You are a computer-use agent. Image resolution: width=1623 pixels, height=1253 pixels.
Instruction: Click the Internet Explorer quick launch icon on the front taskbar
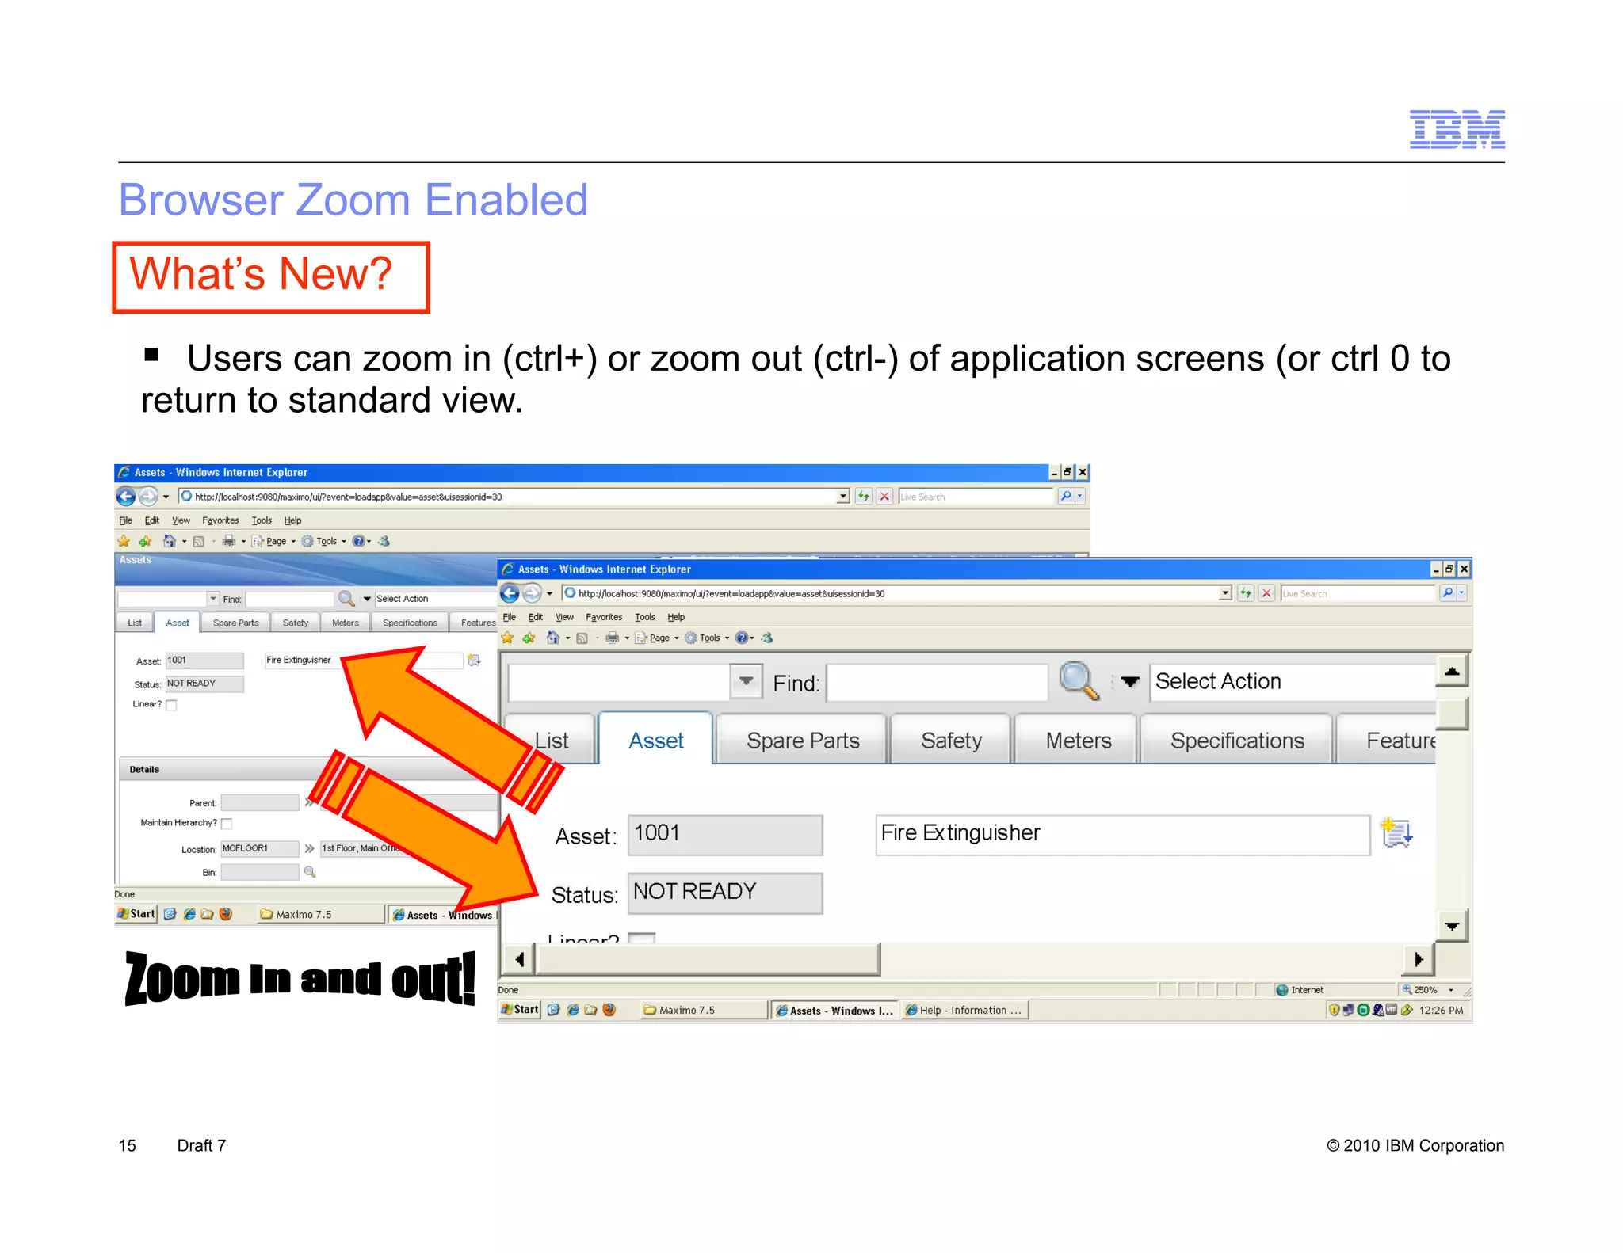click(572, 1010)
